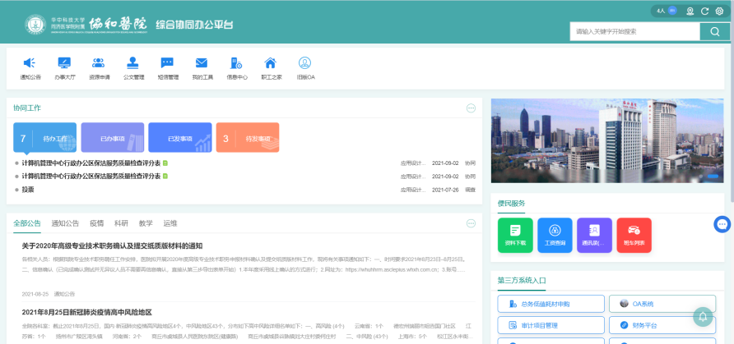The width and height of the screenshot is (734, 344).
Task: Click the refresh icon in the top-right header
Action: tap(704, 11)
